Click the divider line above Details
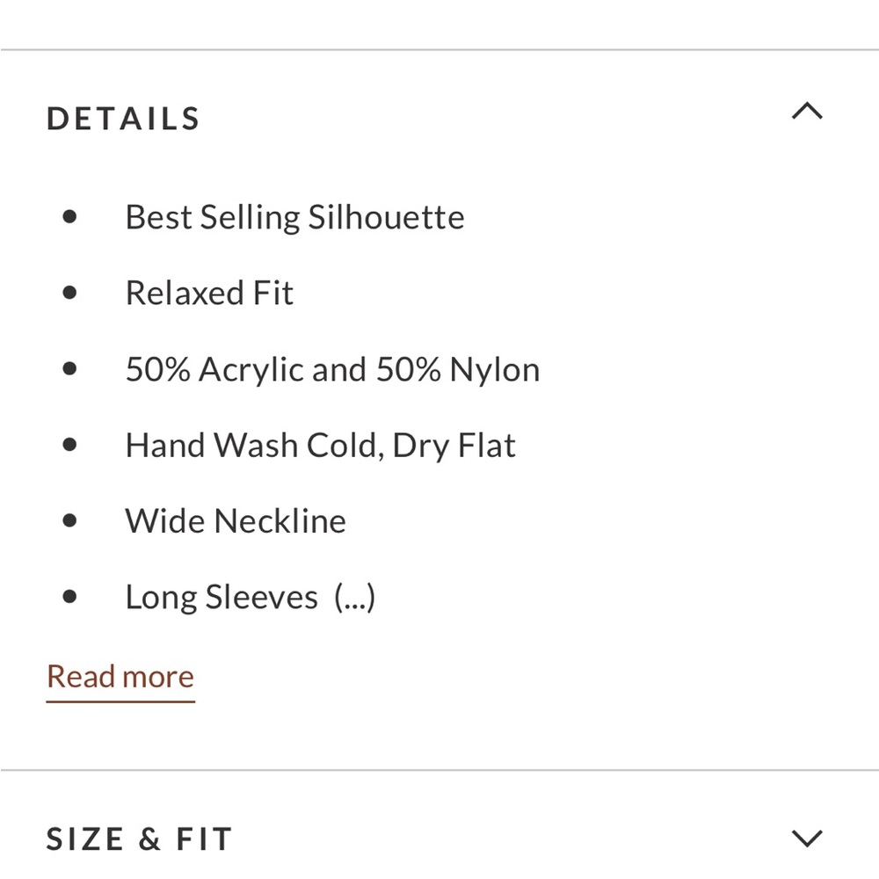This screenshot has height=879, width=879. pyautogui.click(x=439, y=50)
